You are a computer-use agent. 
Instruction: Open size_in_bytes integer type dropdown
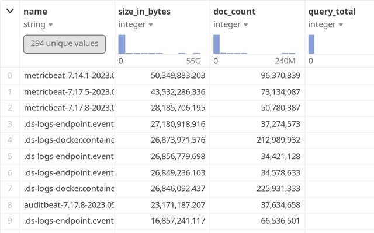pyautogui.click(x=151, y=24)
